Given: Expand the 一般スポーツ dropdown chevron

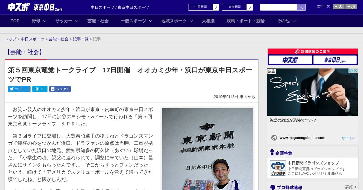Looking at the screenshot, I should 151,21.
